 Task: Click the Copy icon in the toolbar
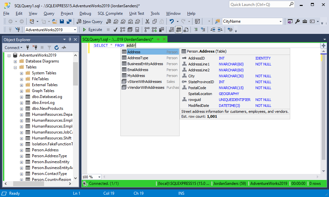coord(155,21)
